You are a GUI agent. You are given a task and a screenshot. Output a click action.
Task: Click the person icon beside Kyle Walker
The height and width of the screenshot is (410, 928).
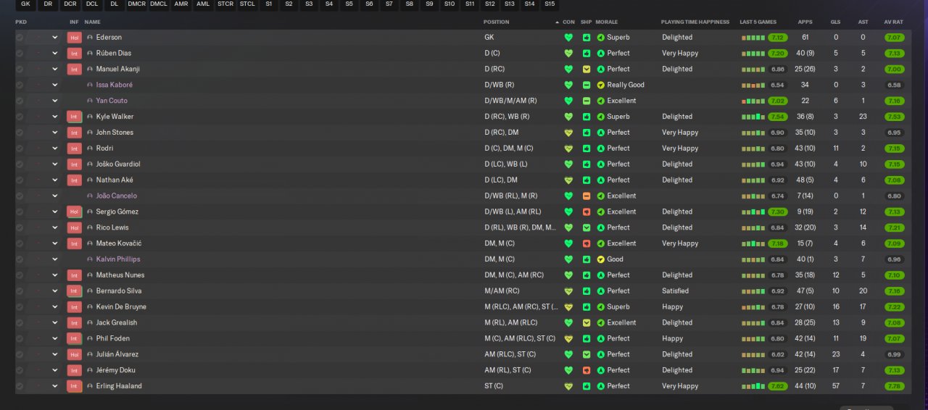coord(90,117)
